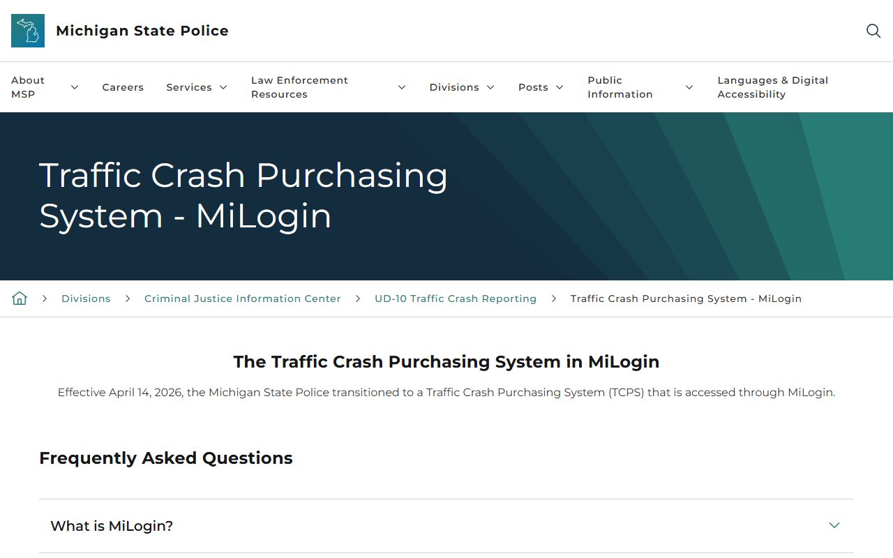Click the heading The Traffic Crash Purchasing System in MiLogin
The width and height of the screenshot is (893, 558).
[446, 362]
